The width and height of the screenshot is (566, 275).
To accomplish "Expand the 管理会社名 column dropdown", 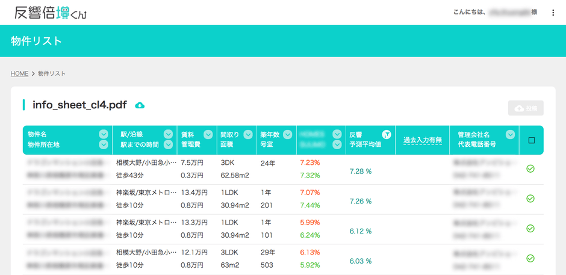I will click(x=510, y=135).
